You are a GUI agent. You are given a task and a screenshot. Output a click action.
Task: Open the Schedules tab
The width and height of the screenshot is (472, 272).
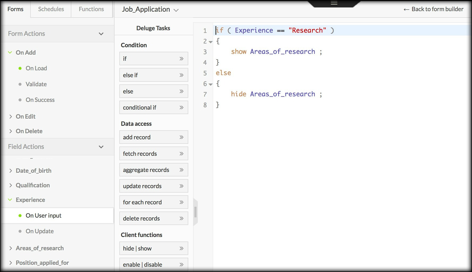[x=51, y=9]
